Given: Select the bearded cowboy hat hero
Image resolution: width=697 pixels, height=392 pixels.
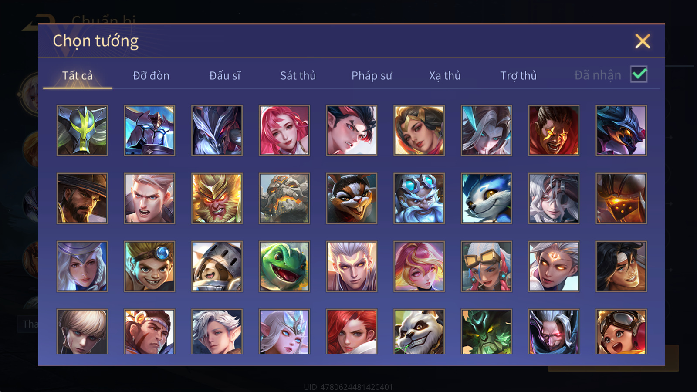Looking at the screenshot, I should click(82, 198).
